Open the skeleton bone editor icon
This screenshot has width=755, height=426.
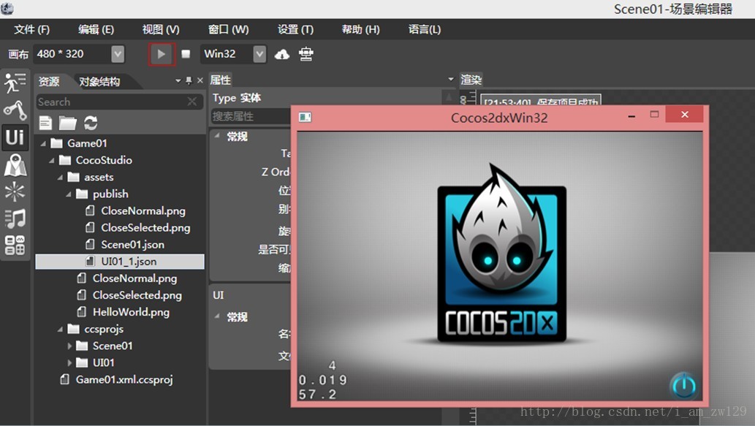coord(15,110)
